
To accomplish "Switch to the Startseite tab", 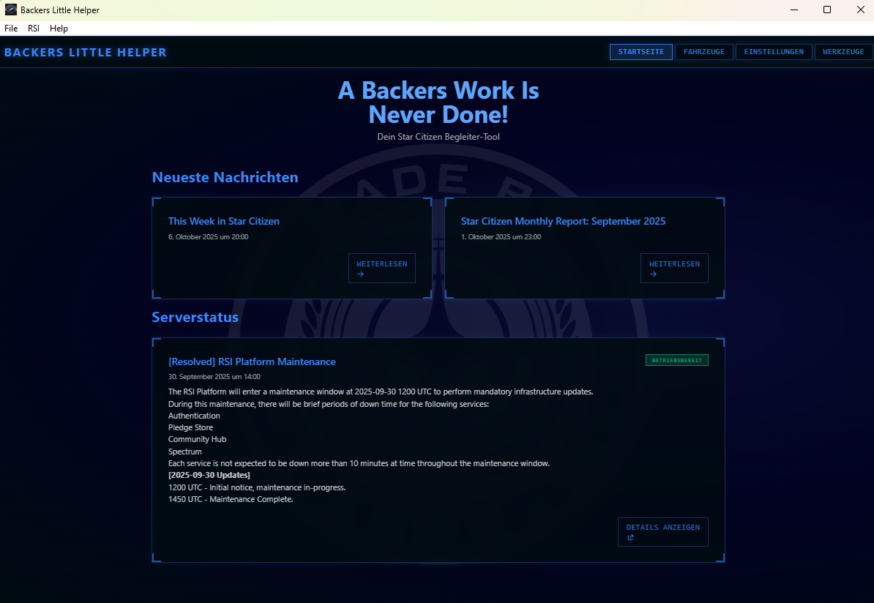I will [640, 52].
